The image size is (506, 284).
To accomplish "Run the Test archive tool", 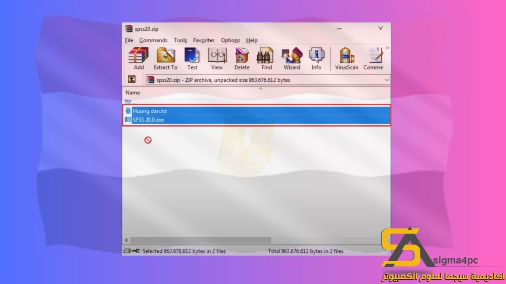I will click(193, 58).
